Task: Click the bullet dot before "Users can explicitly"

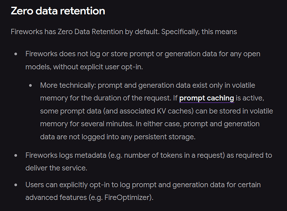Action: 16,185
